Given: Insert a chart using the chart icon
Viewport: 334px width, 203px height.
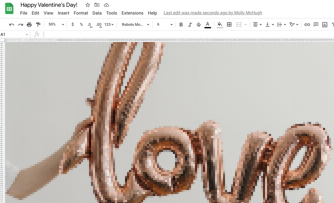Looking at the screenshot, I should pos(325,25).
